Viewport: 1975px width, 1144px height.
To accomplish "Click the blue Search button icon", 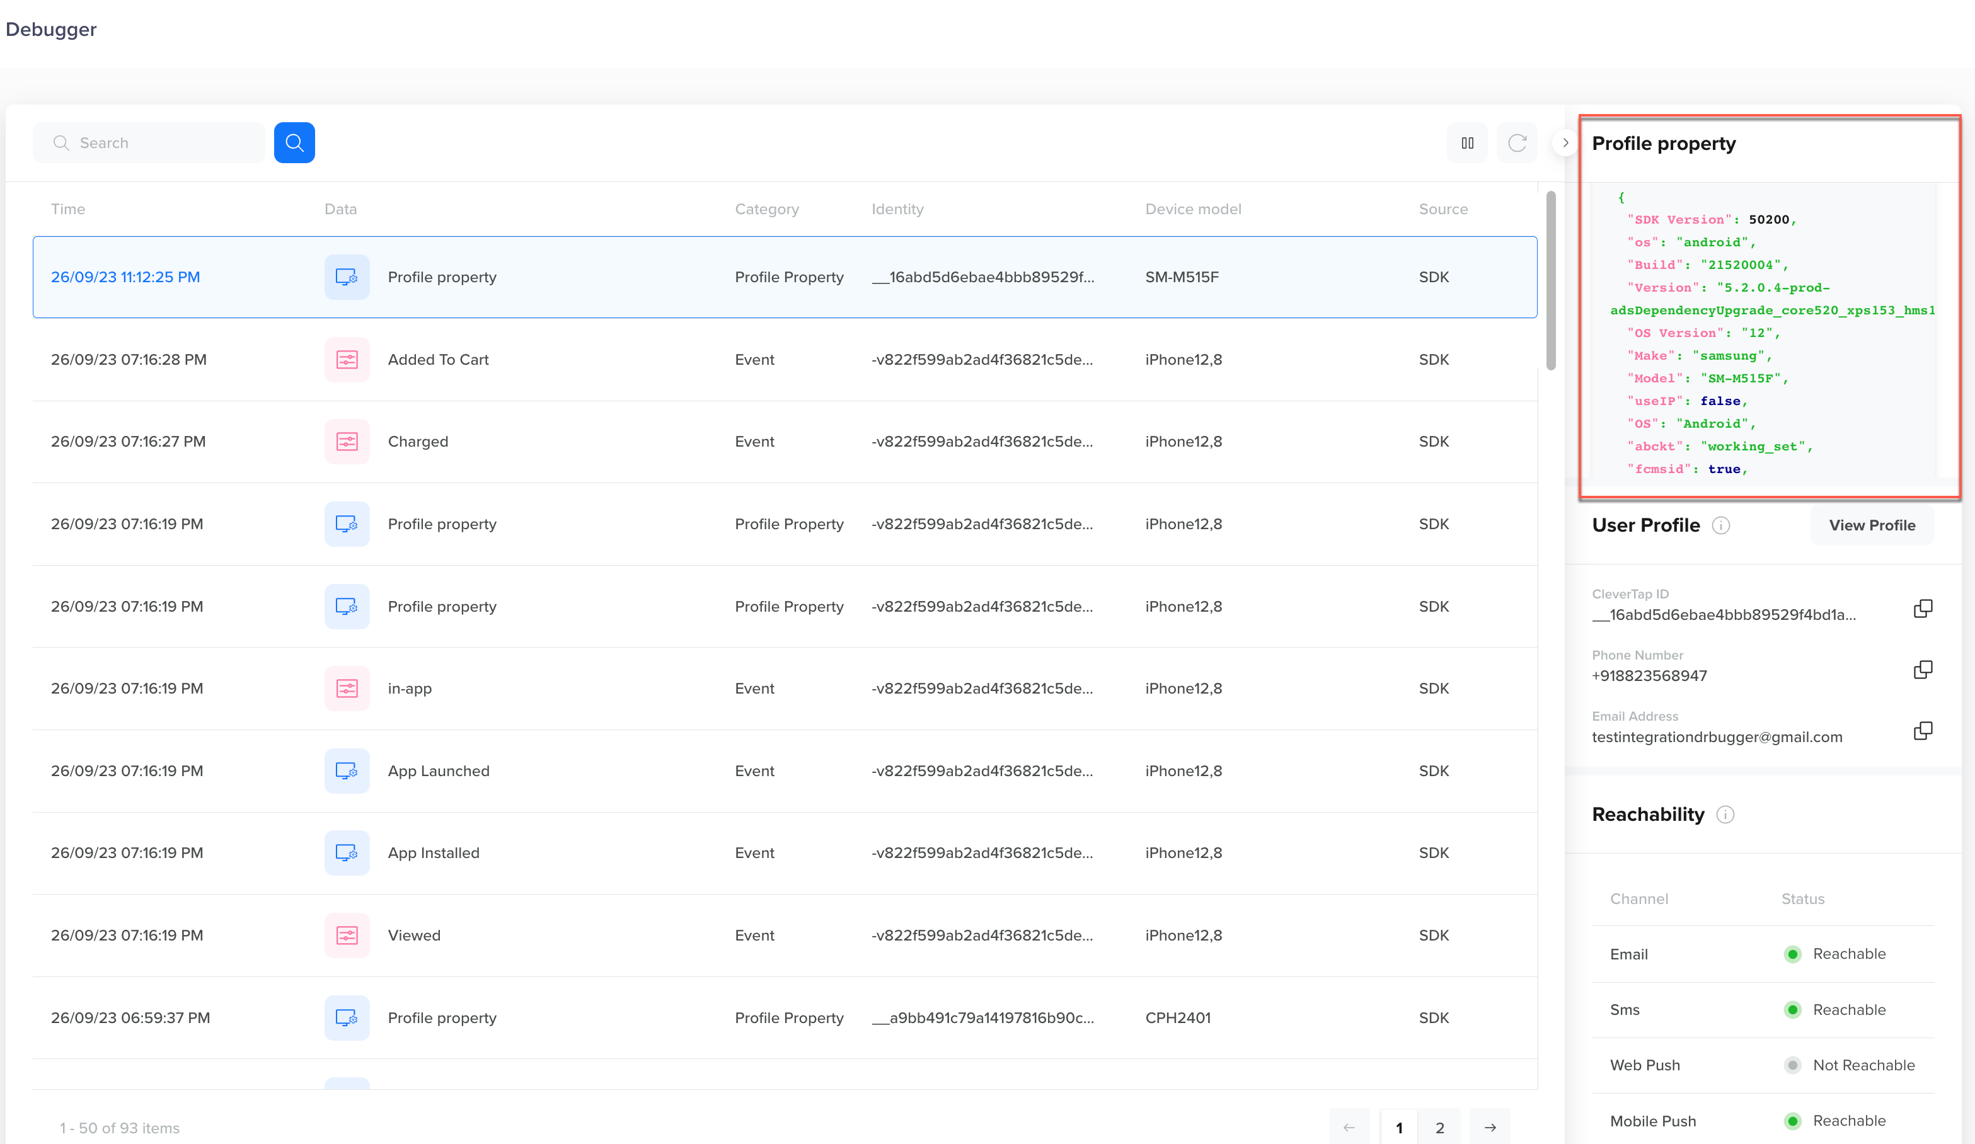I will pyautogui.click(x=294, y=142).
